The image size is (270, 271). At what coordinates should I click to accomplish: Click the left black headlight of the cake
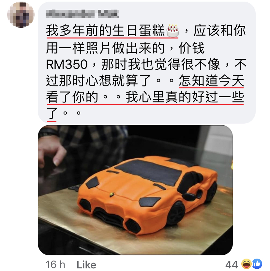tap(93, 183)
